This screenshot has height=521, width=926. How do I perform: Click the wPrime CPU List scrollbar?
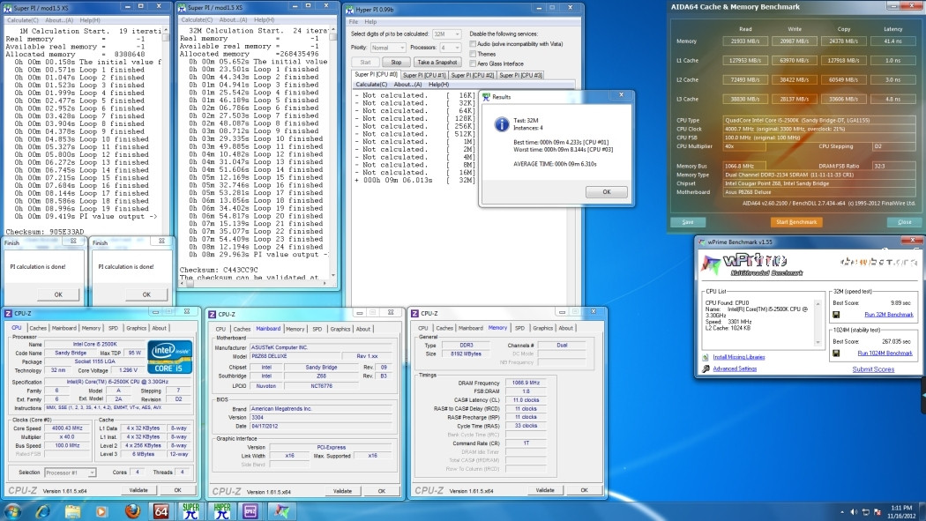tap(818, 322)
